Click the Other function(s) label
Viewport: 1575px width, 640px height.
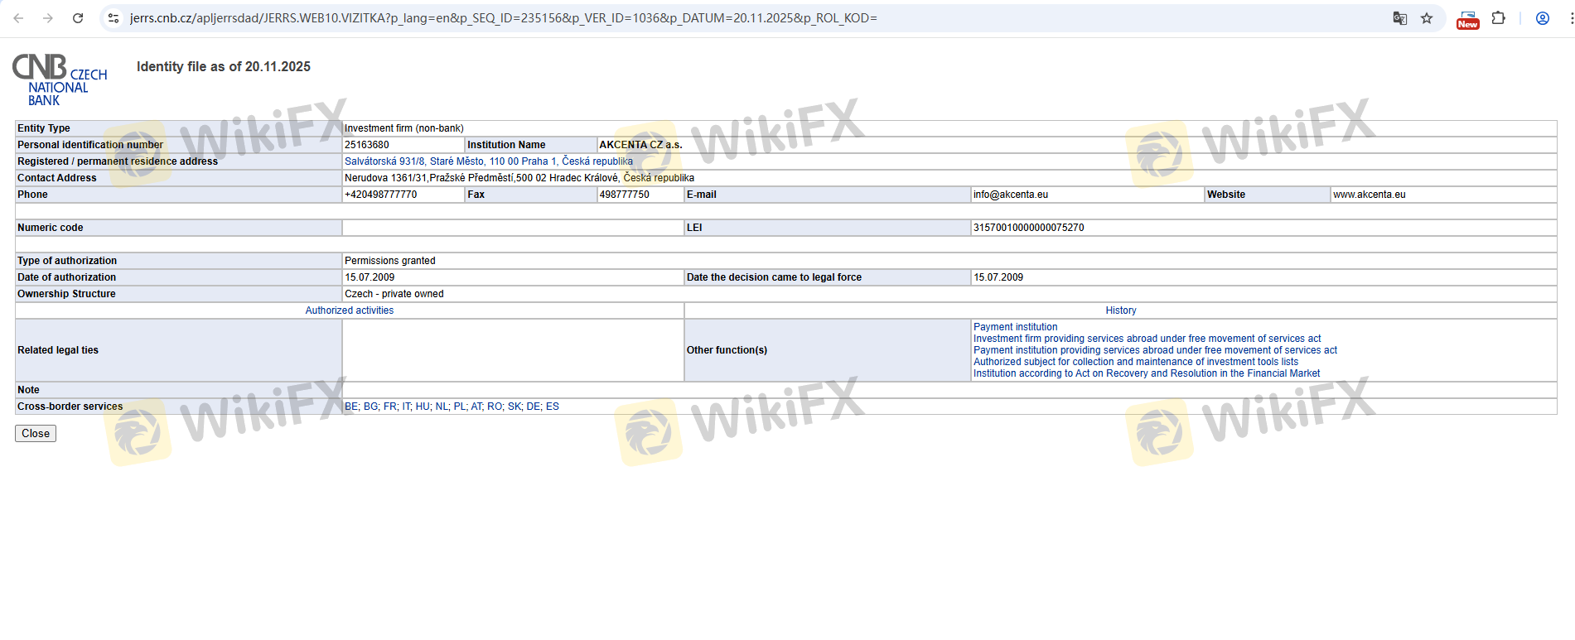(727, 350)
